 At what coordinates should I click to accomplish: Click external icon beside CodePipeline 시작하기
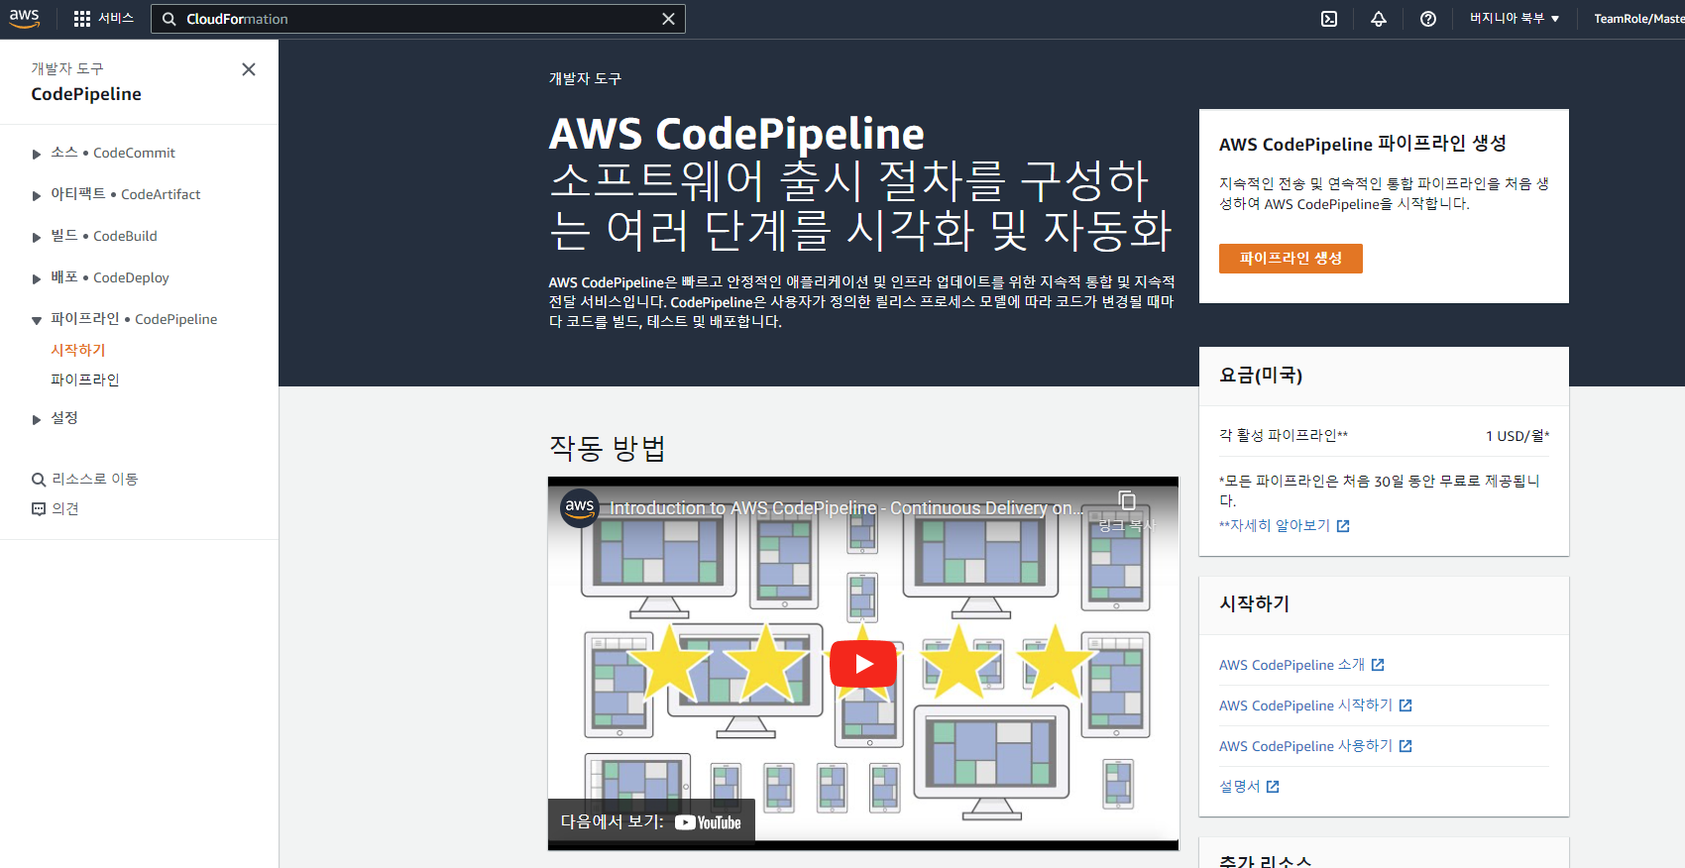[1405, 705]
